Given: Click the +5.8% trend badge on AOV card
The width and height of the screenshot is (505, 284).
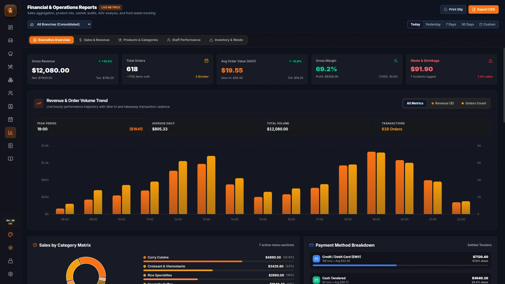Looking at the screenshot, I should pos(295,61).
